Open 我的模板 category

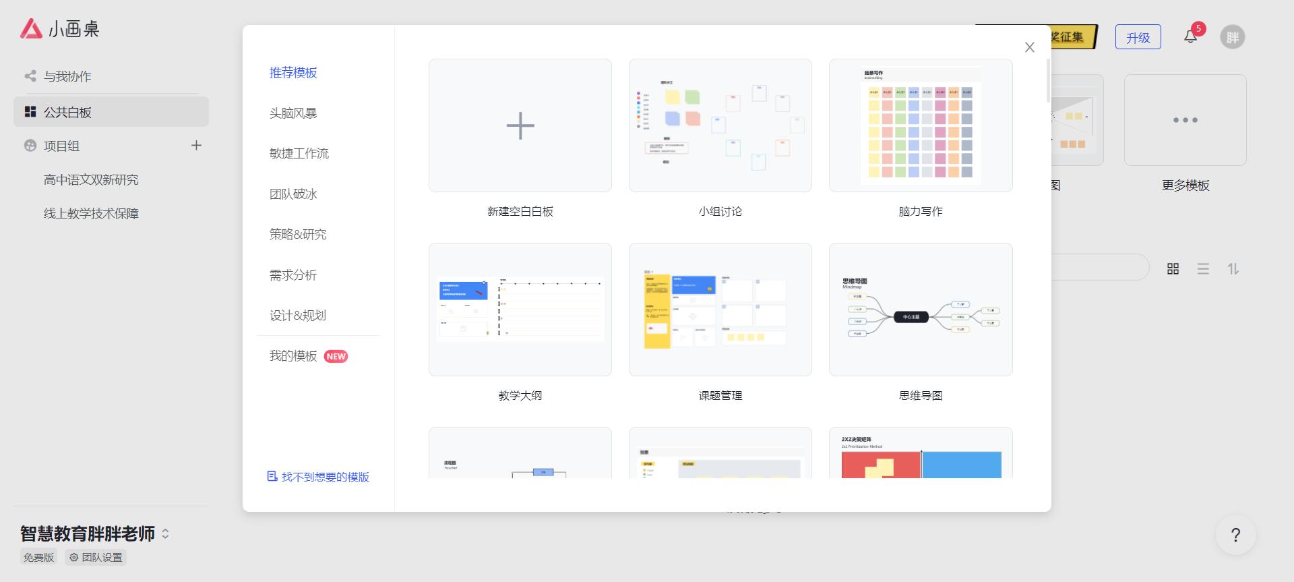293,356
